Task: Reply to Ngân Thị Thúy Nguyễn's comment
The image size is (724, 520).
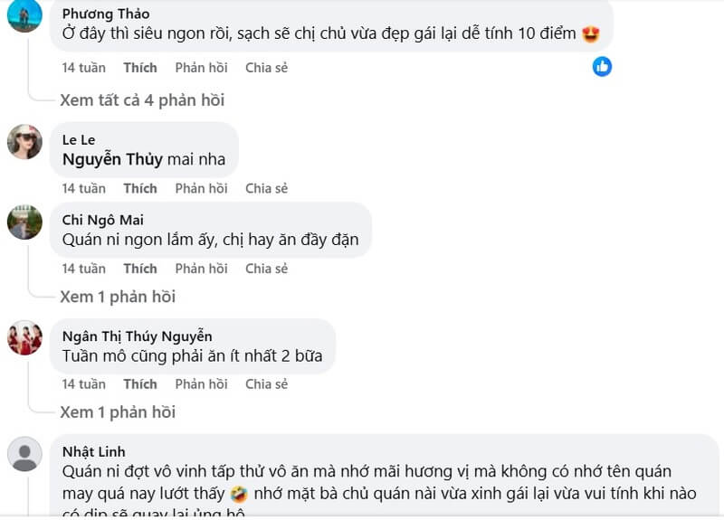Action: 201,384
